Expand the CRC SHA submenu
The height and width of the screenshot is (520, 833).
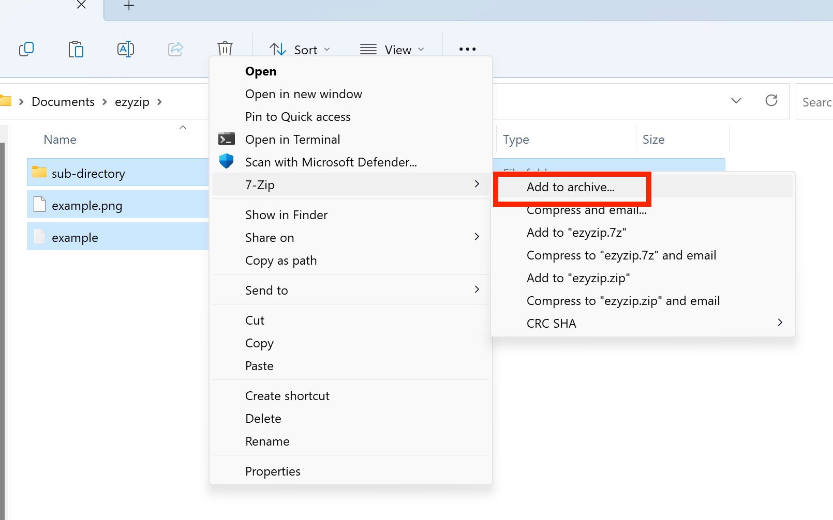point(780,322)
